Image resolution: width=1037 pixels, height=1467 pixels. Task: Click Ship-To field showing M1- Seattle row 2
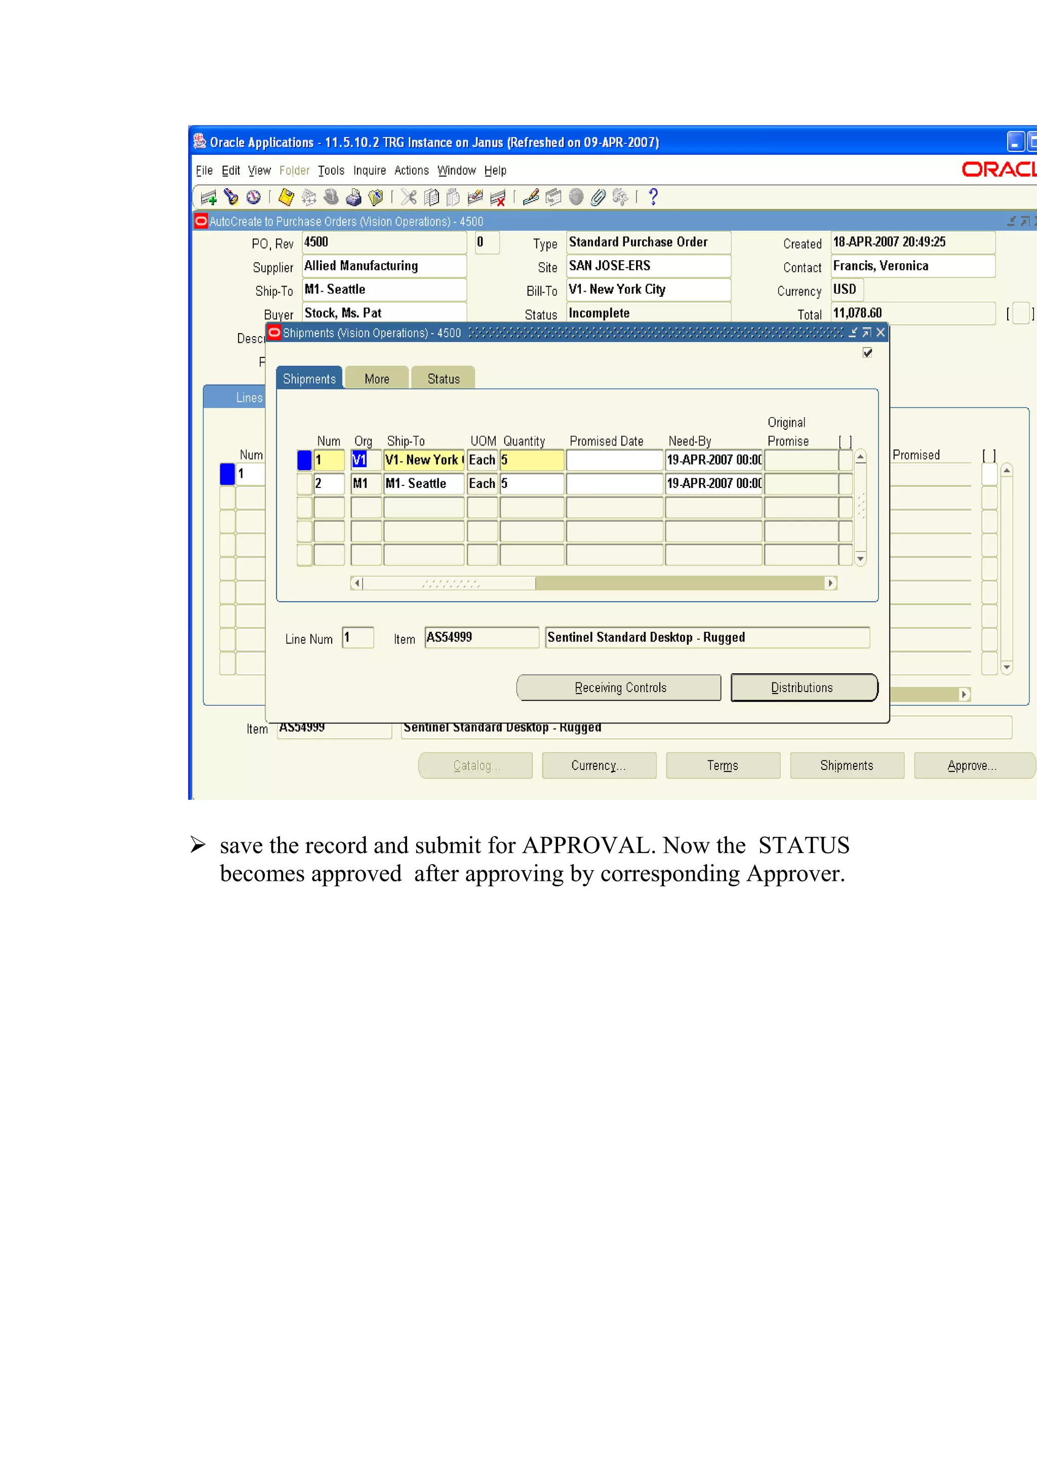pyautogui.click(x=424, y=483)
